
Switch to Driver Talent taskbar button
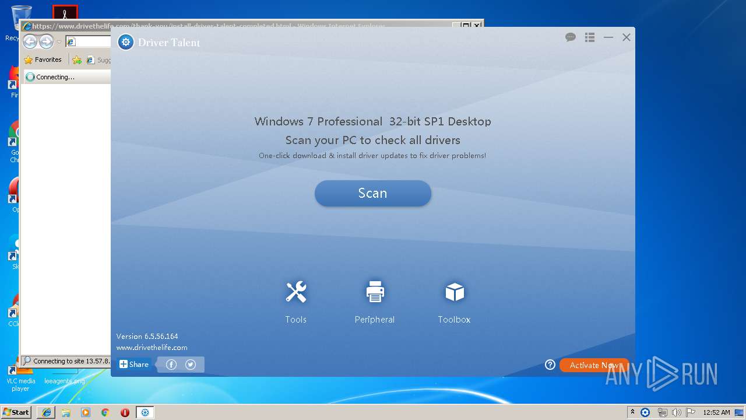(x=145, y=412)
